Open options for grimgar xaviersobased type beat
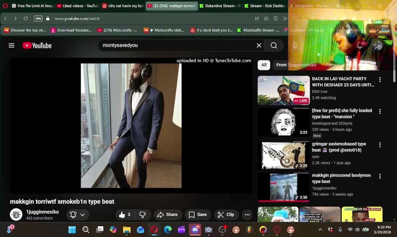 point(380,145)
